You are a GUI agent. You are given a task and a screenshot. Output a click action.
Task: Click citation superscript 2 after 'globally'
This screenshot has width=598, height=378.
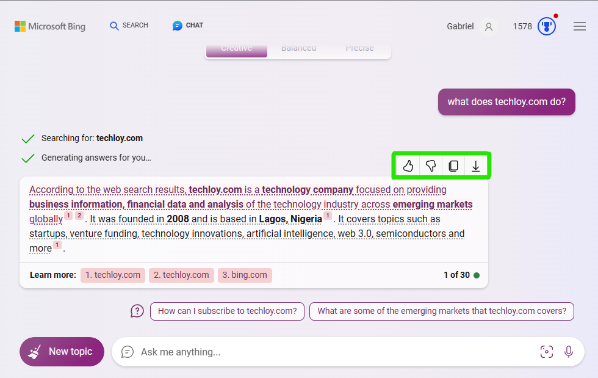tap(79, 216)
